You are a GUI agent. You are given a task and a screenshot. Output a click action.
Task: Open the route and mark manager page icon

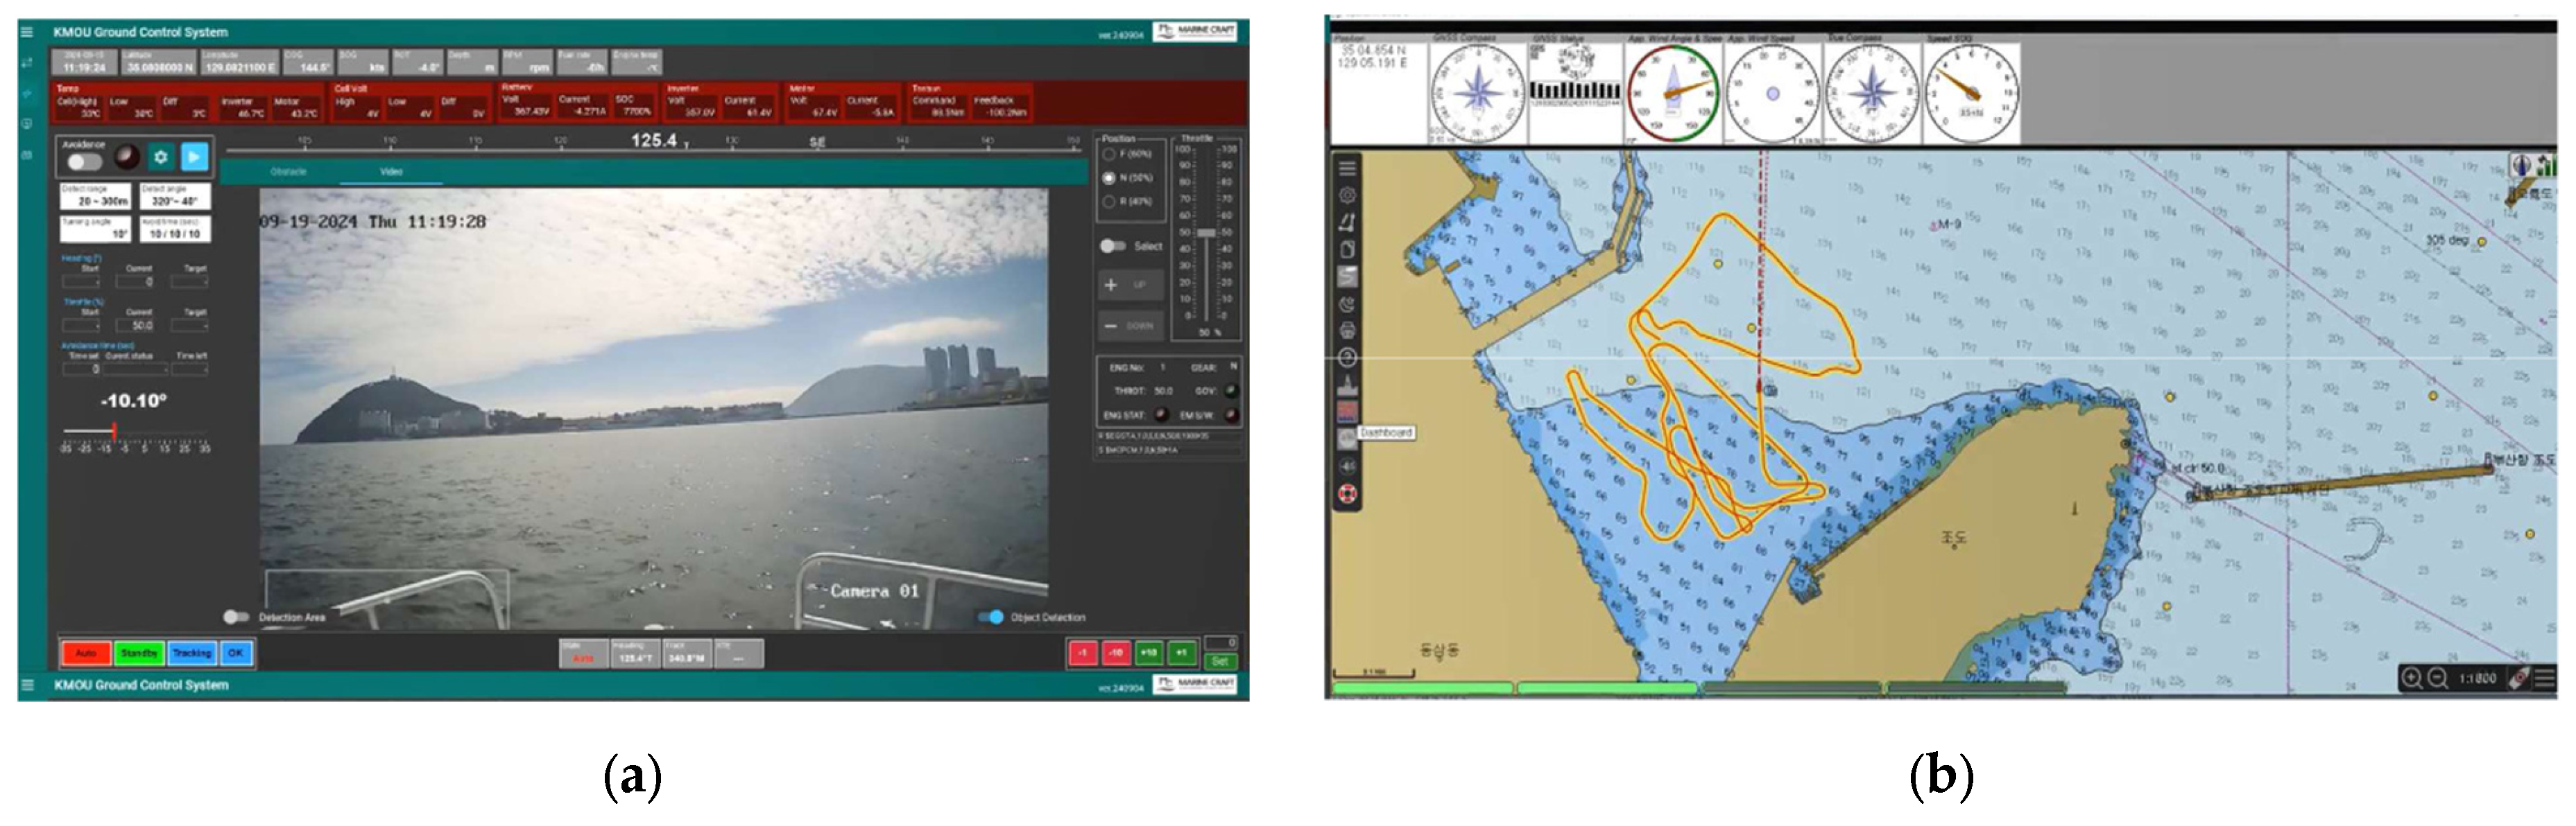1347,249
